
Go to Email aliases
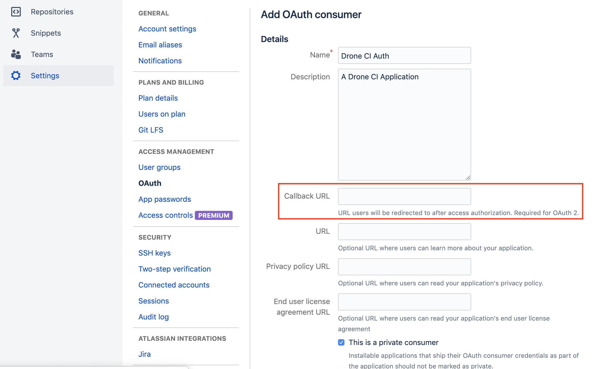160,45
